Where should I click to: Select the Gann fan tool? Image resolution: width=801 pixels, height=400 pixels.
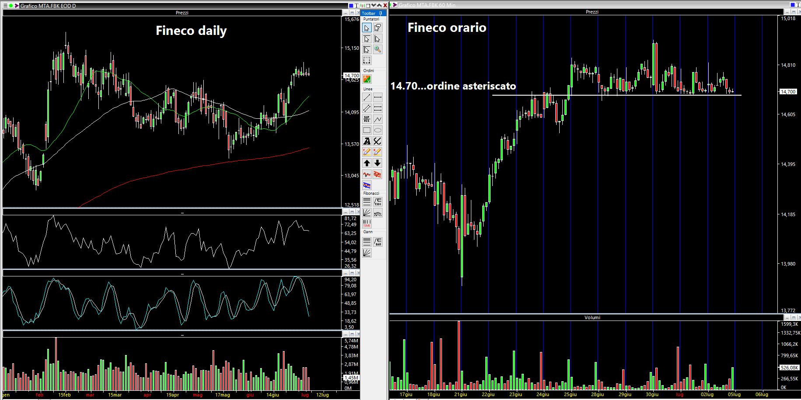pyautogui.click(x=367, y=252)
